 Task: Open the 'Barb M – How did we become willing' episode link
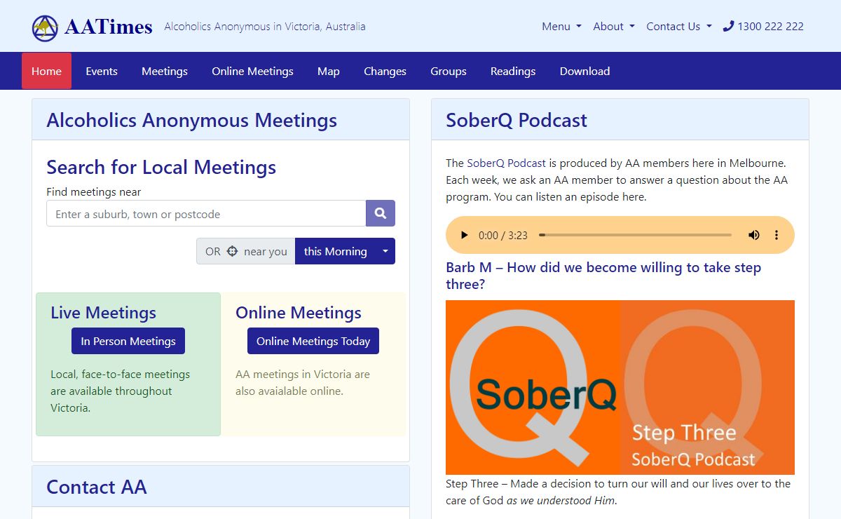click(603, 276)
